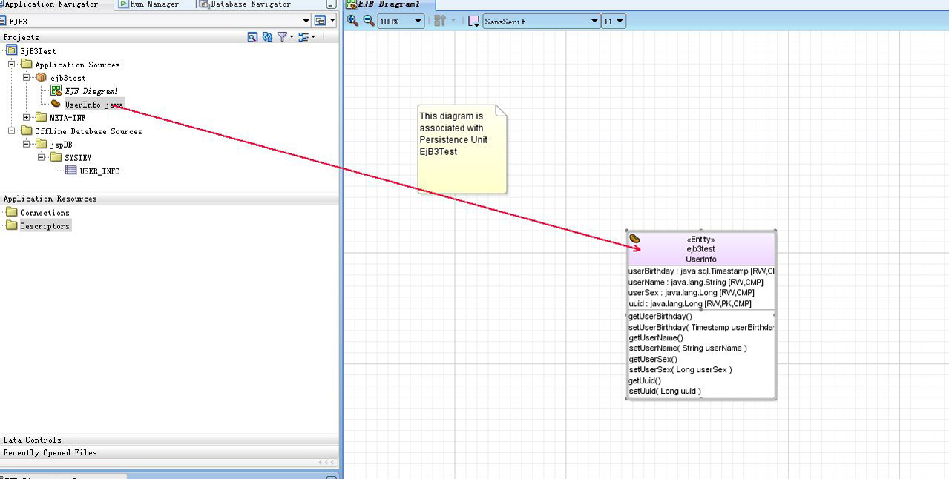Open the Projects filter options
The height and width of the screenshot is (479, 949).
coord(284,36)
